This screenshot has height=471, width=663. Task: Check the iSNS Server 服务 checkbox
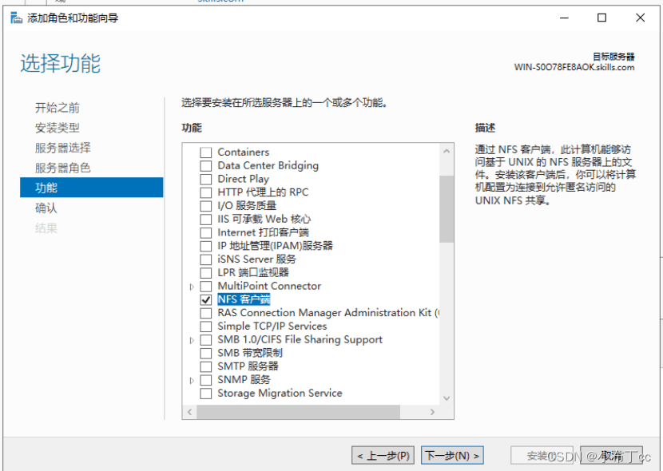[206, 259]
